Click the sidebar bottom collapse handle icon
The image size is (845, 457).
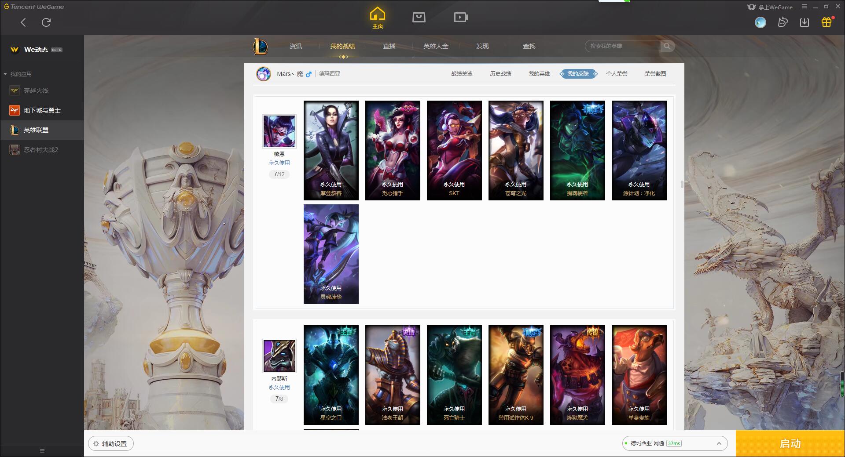42,451
